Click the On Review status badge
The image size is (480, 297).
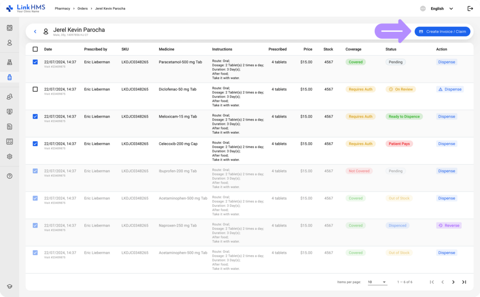401,89
